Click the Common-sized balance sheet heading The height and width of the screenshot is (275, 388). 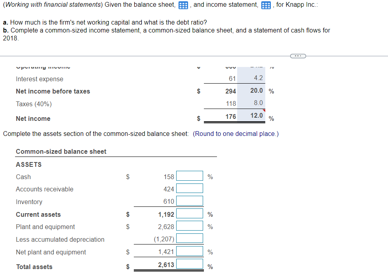pos(61,151)
